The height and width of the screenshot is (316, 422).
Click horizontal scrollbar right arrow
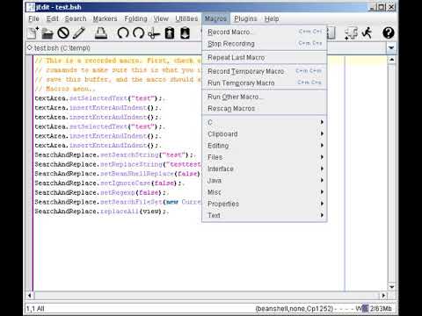tap(383, 295)
